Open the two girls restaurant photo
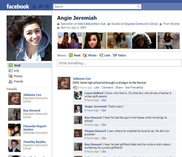The image size is (182, 157). 119,41
